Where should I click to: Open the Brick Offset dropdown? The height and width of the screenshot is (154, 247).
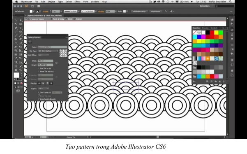pyautogui.click(x=44, y=55)
